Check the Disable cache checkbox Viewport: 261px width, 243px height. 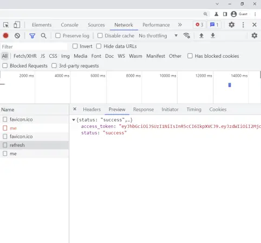tap(100, 36)
